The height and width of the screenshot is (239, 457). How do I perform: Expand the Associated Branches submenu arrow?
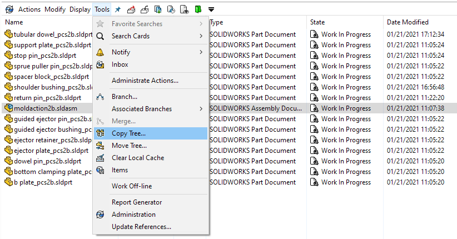pos(201,109)
